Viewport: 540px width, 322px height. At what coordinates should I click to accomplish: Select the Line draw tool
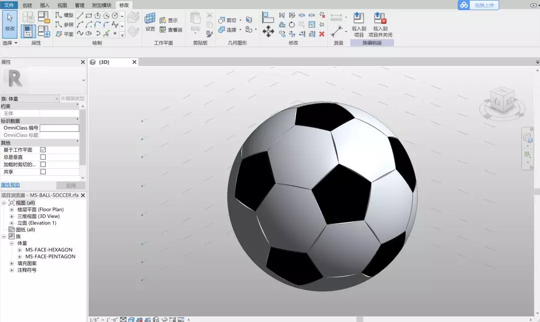pos(80,16)
